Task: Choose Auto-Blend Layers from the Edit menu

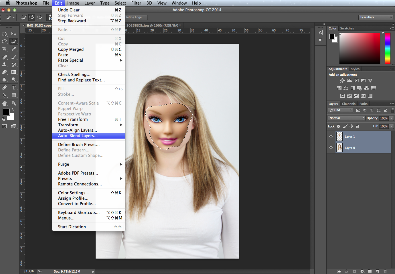Action: coord(78,136)
